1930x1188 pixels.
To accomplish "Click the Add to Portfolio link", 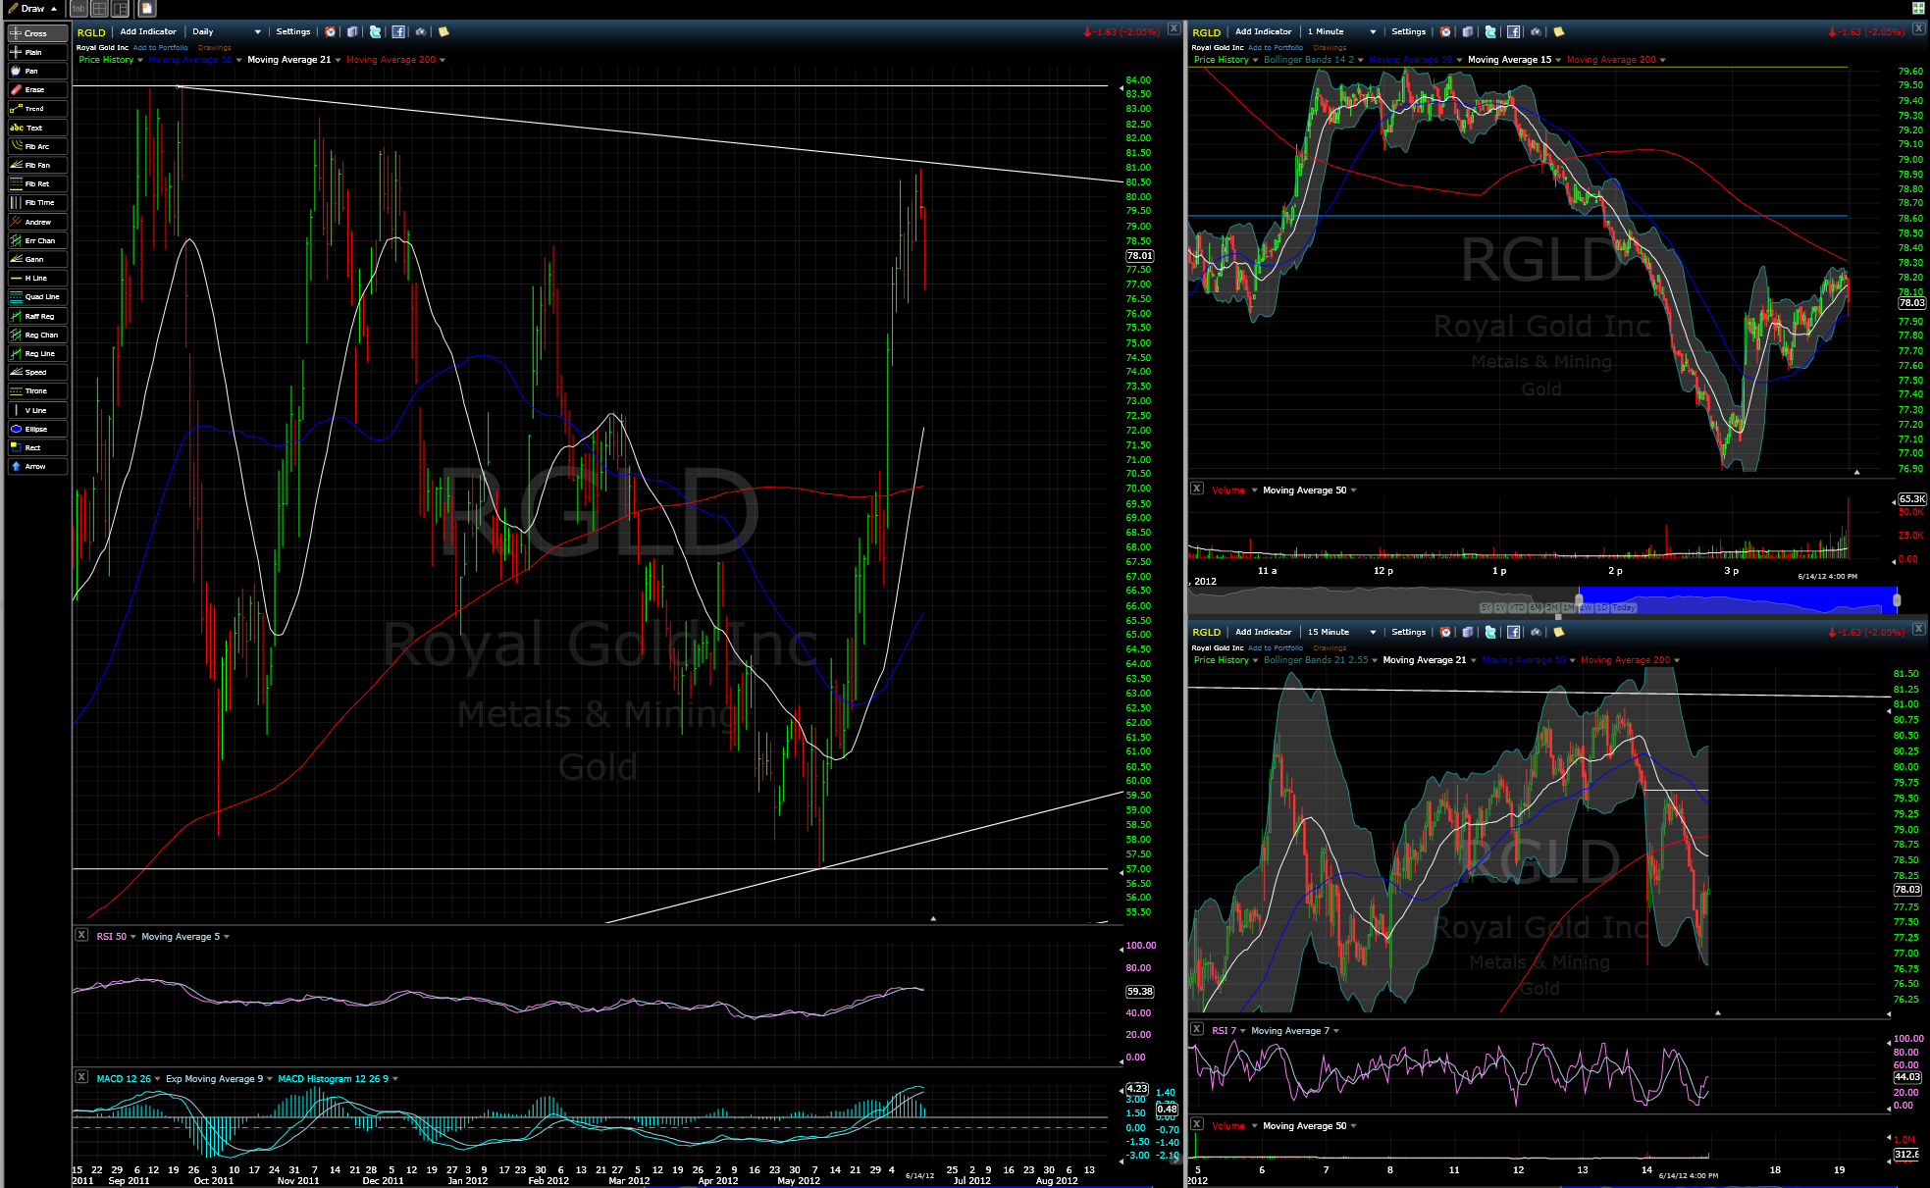I will point(160,47).
